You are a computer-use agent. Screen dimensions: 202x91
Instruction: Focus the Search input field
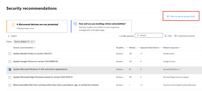coord(149,35)
